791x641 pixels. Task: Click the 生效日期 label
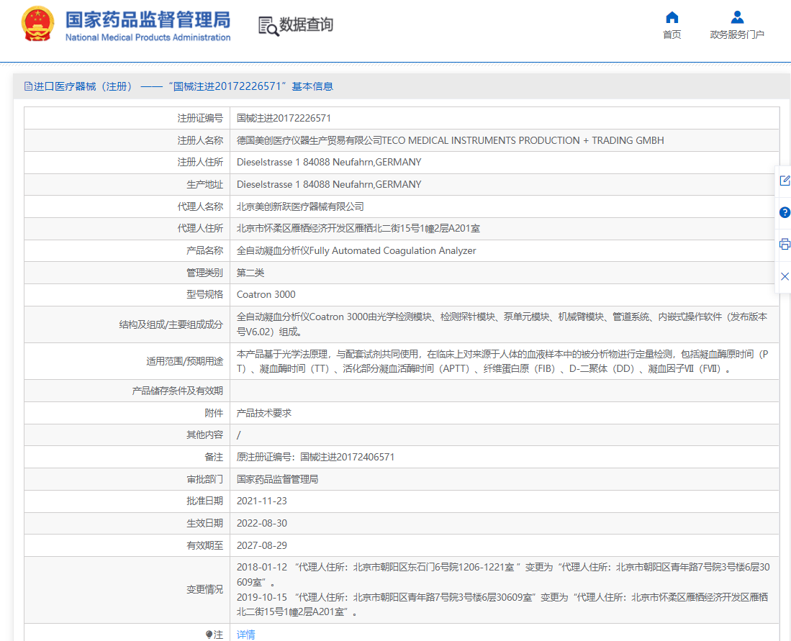[204, 523]
